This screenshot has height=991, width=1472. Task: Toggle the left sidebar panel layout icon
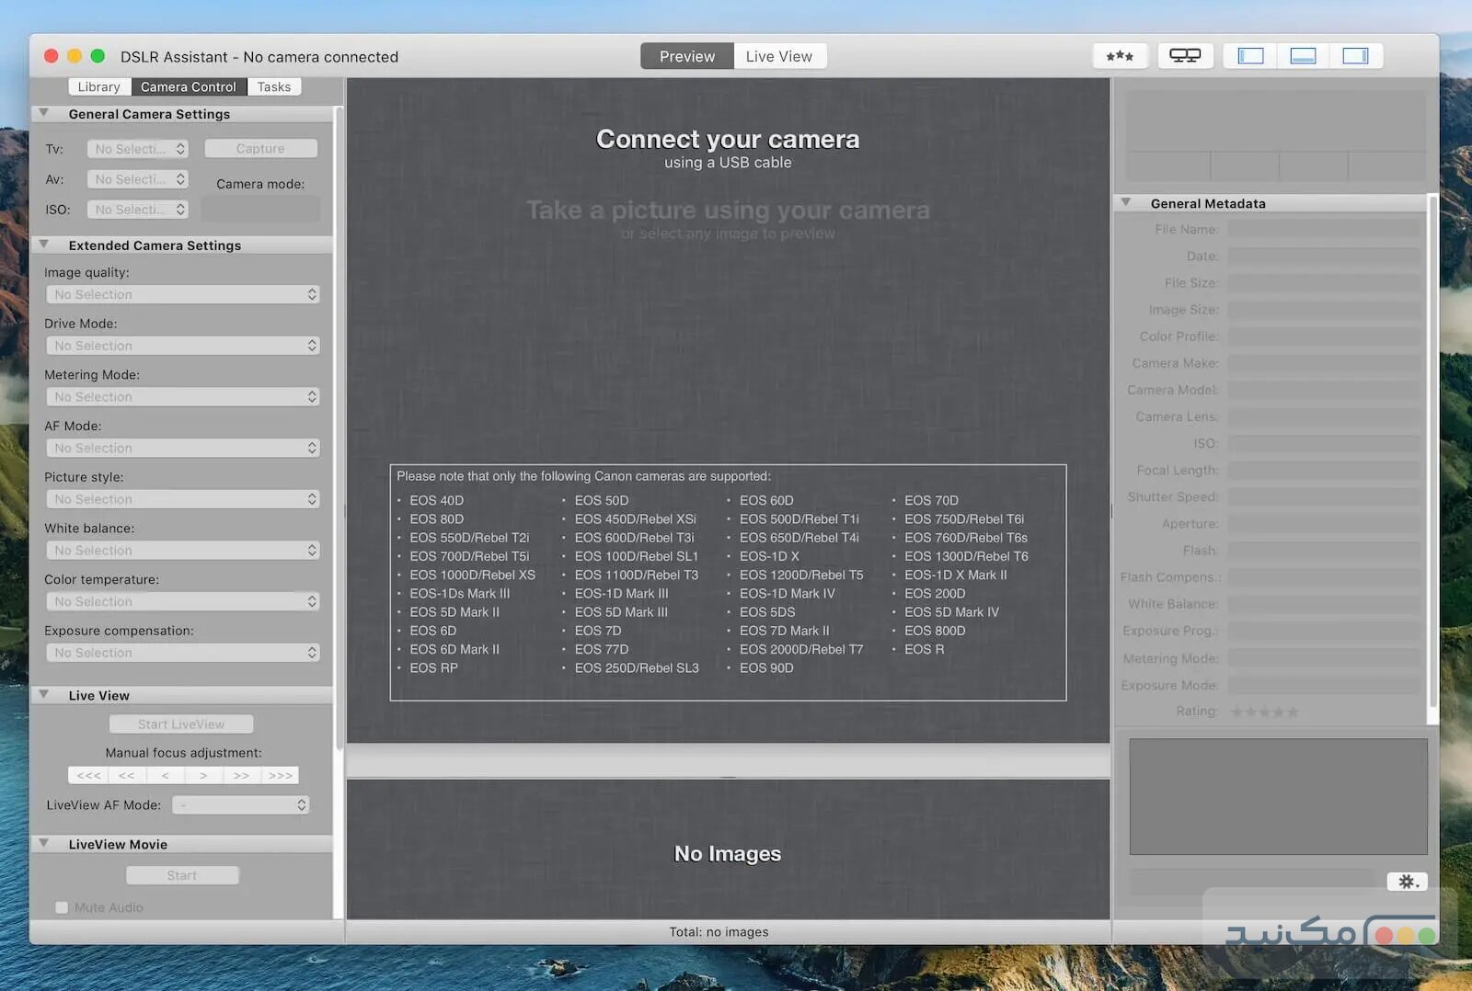click(x=1250, y=56)
